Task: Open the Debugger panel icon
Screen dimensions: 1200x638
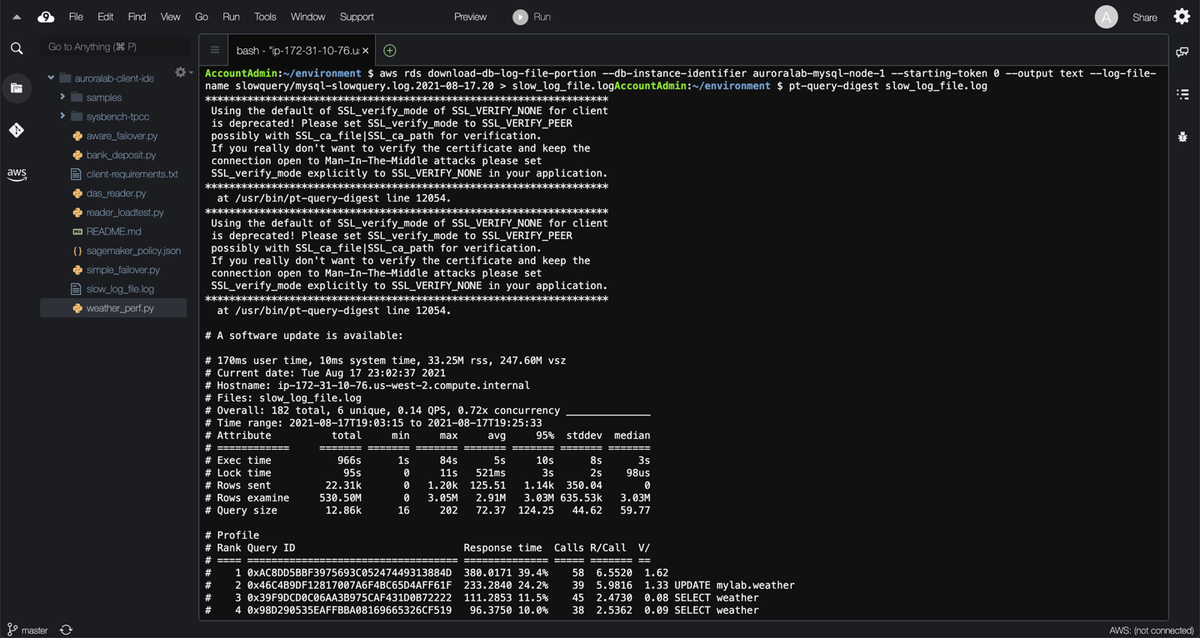Action: (x=1182, y=137)
